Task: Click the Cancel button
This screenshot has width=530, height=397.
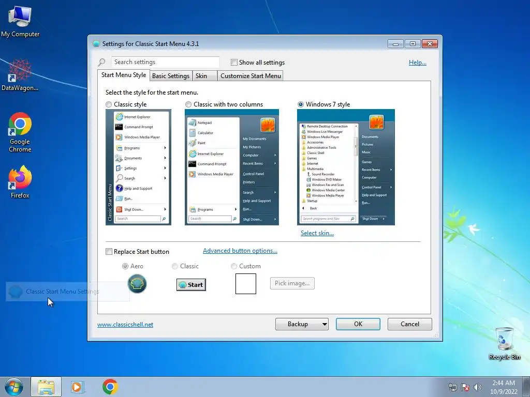Action: [x=410, y=324]
